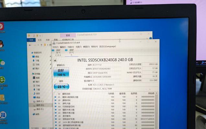This screenshot has width=206, height=129.
Task: Click the 临界值 column header
Action: (134, 94)
